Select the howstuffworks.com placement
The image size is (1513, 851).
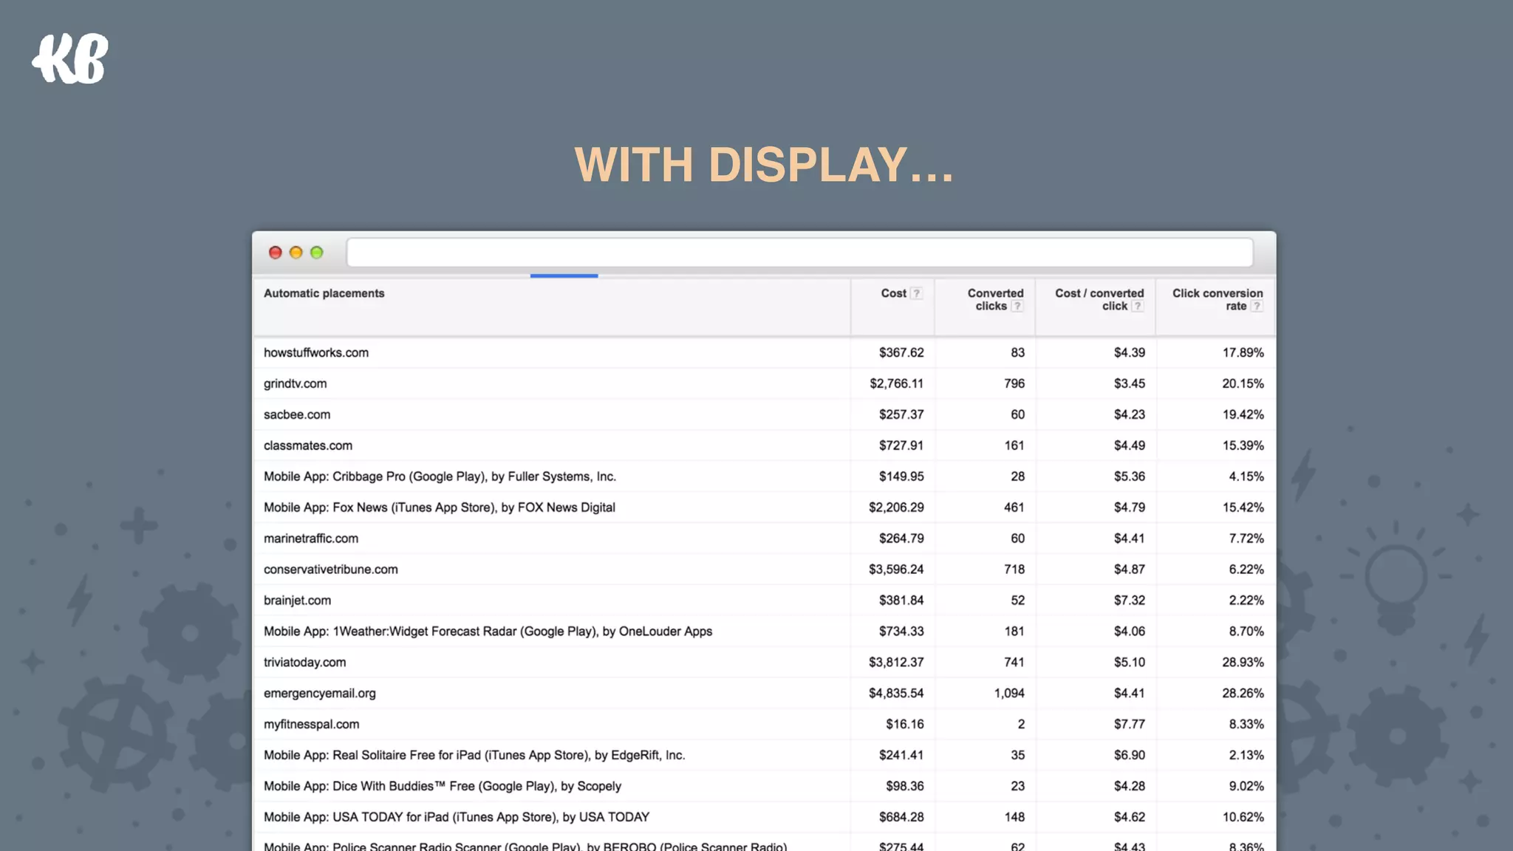pyautogui.click(x=316, y=352)
